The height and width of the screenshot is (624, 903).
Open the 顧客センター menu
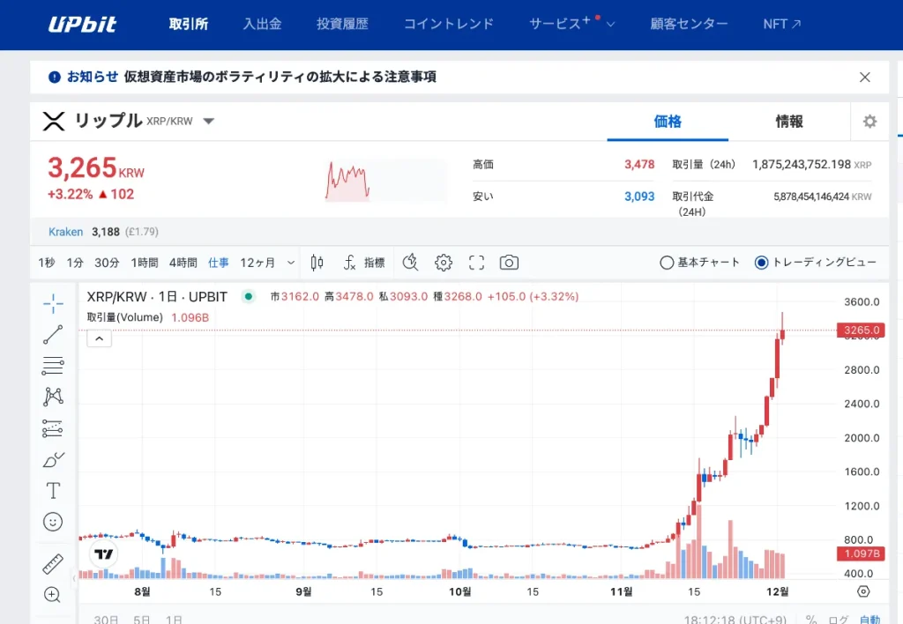click(x=689, y=24)
